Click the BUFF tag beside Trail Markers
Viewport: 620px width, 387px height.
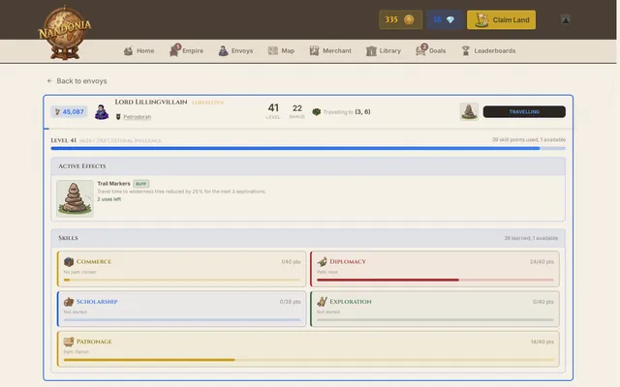141,184
